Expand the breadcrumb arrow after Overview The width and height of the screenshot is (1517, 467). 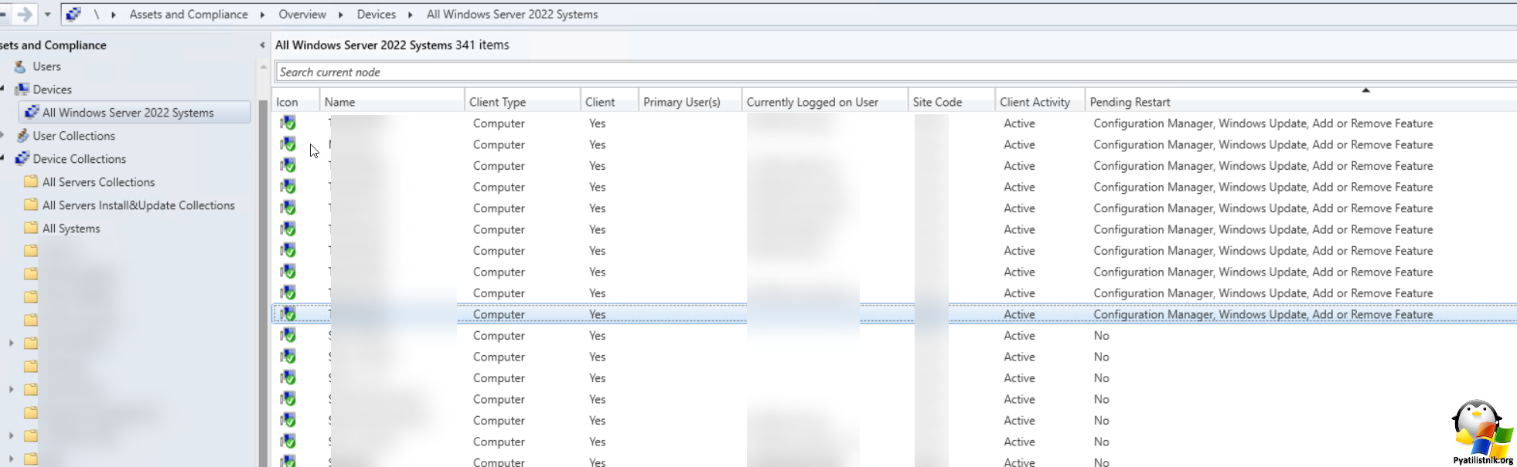point(341,15)
